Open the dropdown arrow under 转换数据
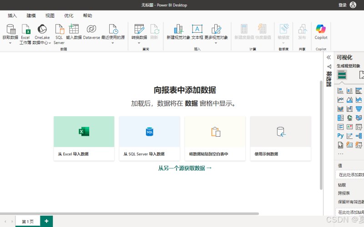Screen dimensions: 364x227 click(x=139, y=43)
